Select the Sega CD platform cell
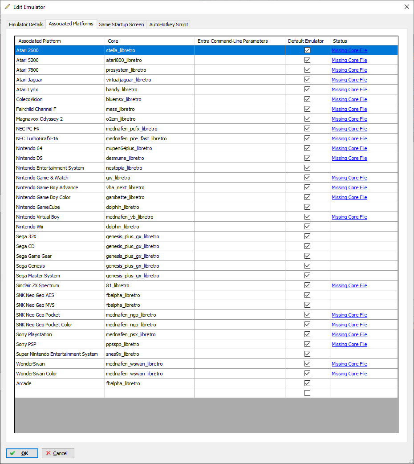This screenshot has height=464, width=414. click(60, 246)
